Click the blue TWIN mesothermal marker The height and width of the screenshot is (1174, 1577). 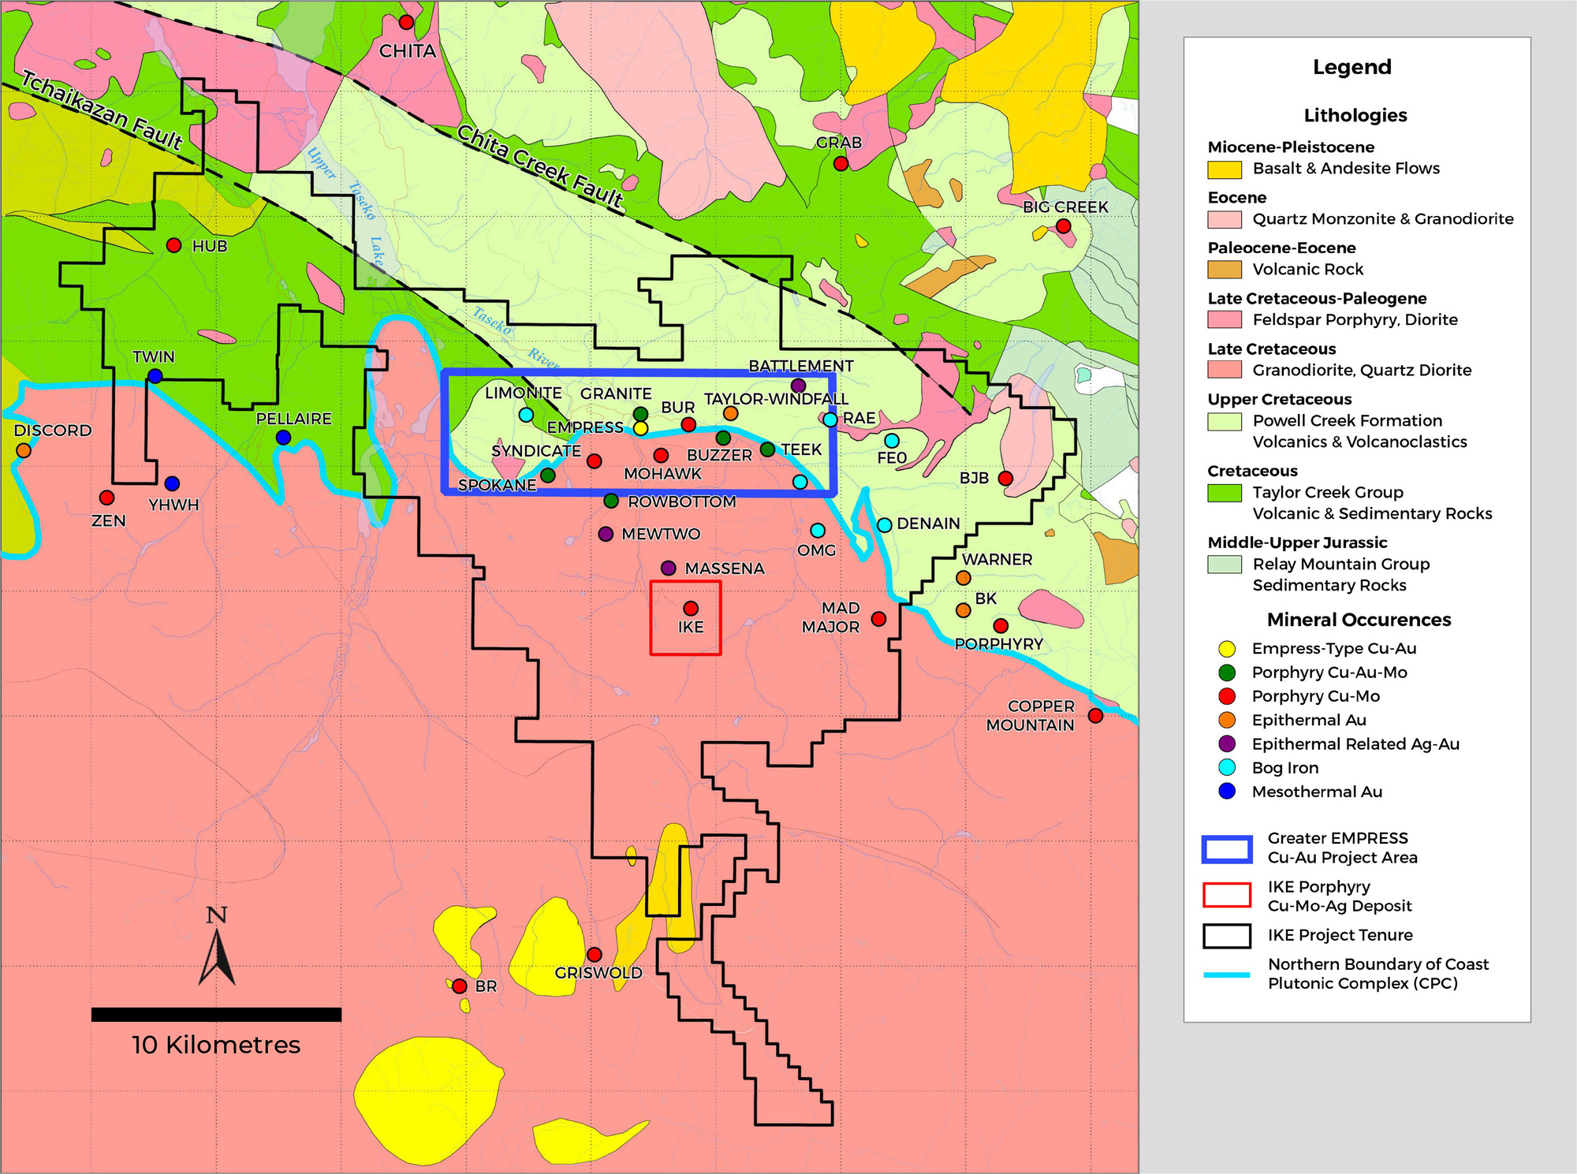[x=155, y=376]
